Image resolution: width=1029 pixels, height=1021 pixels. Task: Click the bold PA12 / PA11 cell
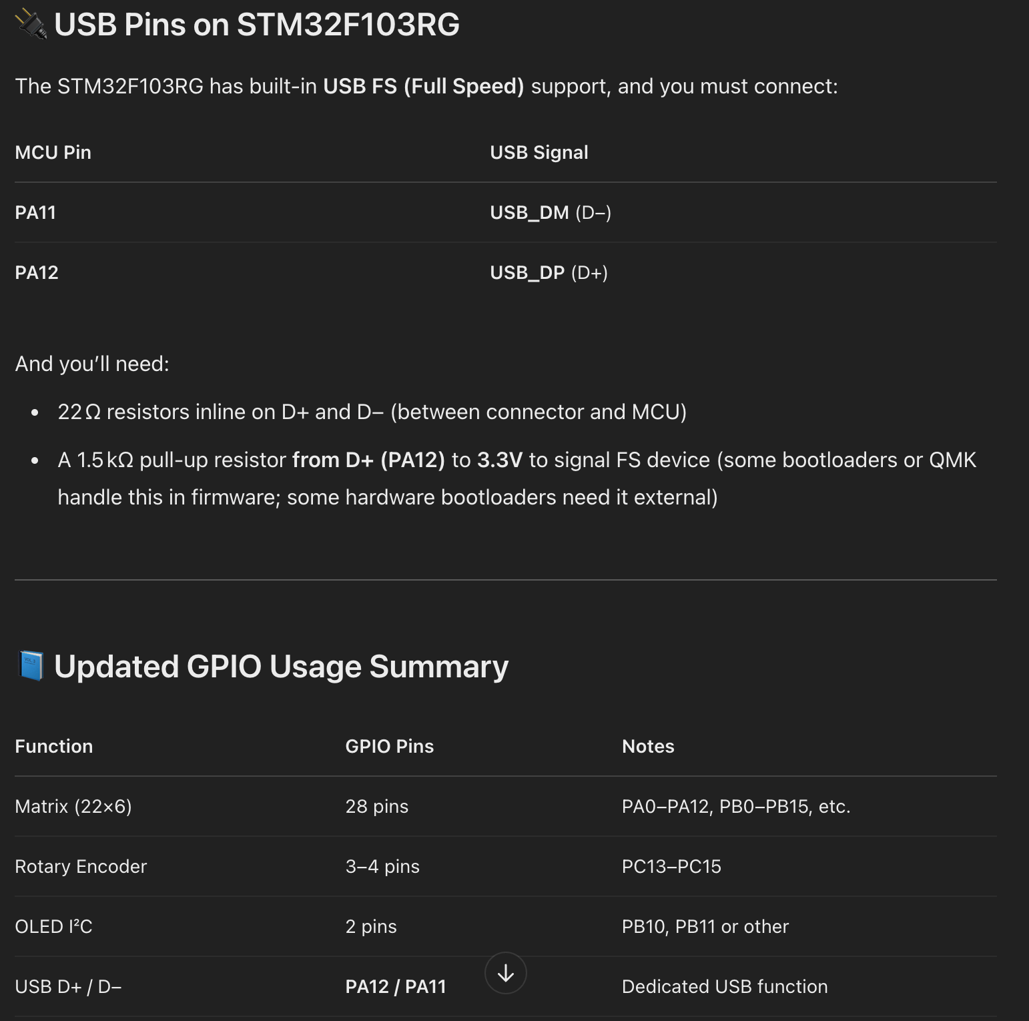coord(396,987)
